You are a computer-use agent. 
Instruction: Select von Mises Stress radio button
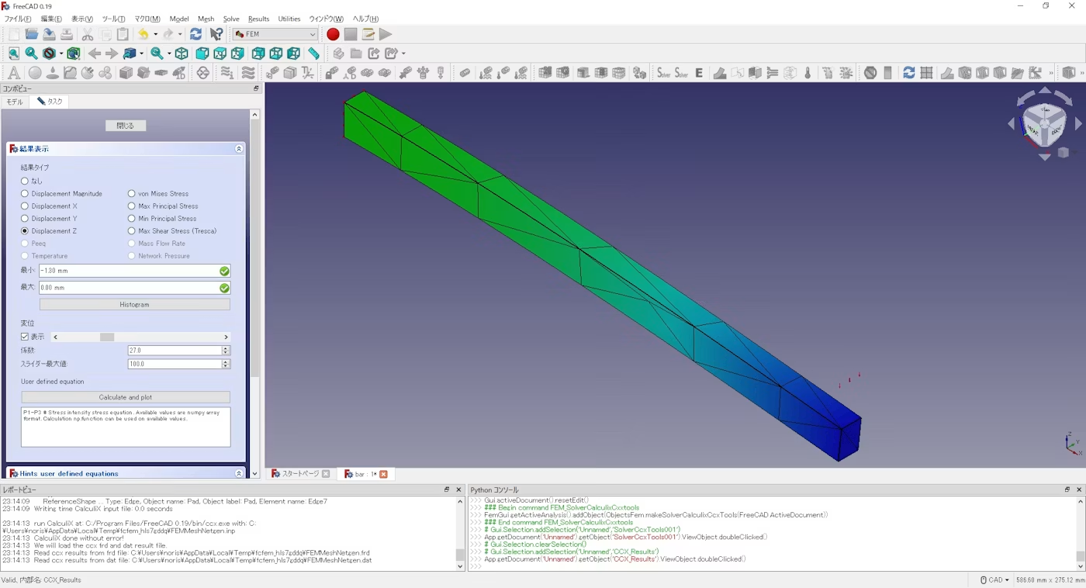click(x=131, y=194)
